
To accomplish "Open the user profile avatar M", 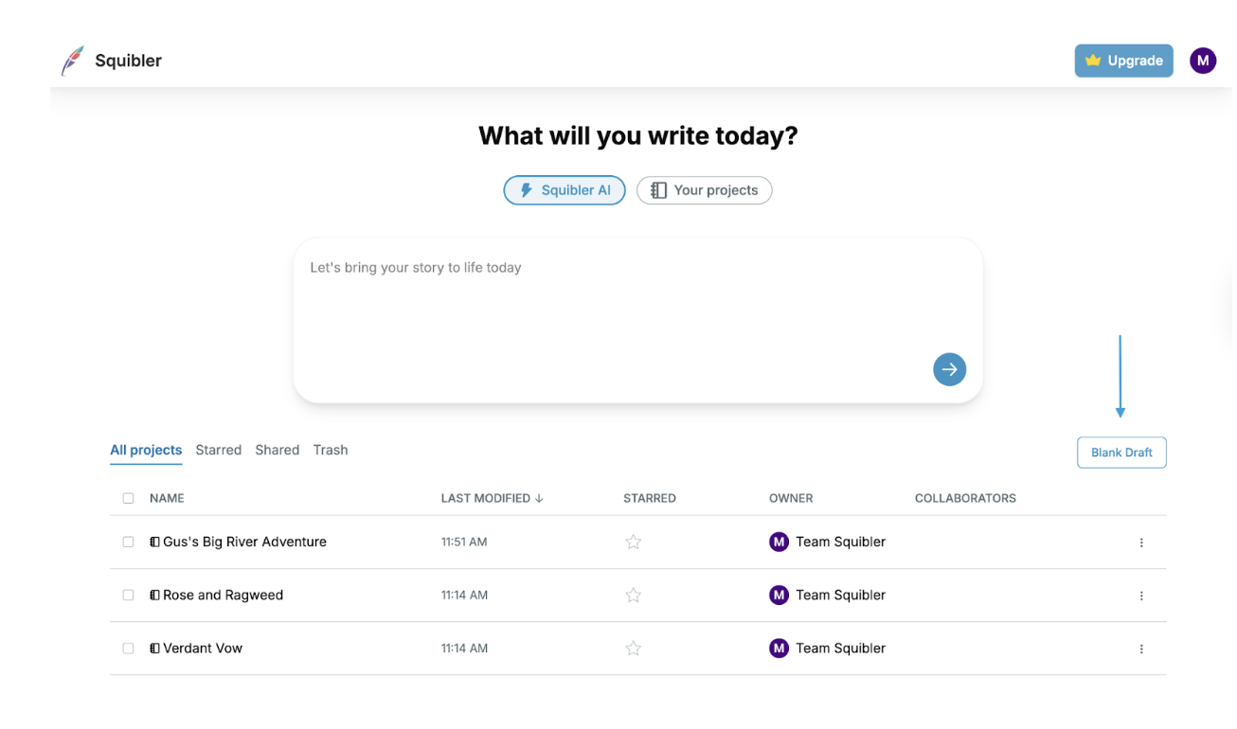I will pyautogui.click(x=1203, y=61).
